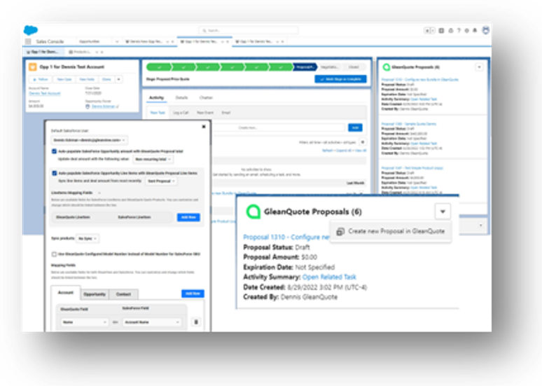542x386 pixels.
Task: Open the Sync products No Sync dropdown
Action: click(x=88, y=239)
